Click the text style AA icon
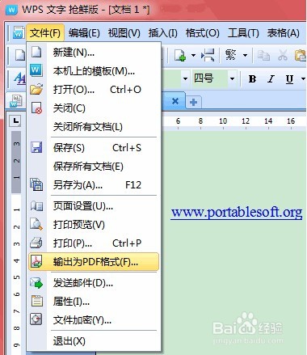This screenshot has width=307, height=355. click(x=20, y=78)
